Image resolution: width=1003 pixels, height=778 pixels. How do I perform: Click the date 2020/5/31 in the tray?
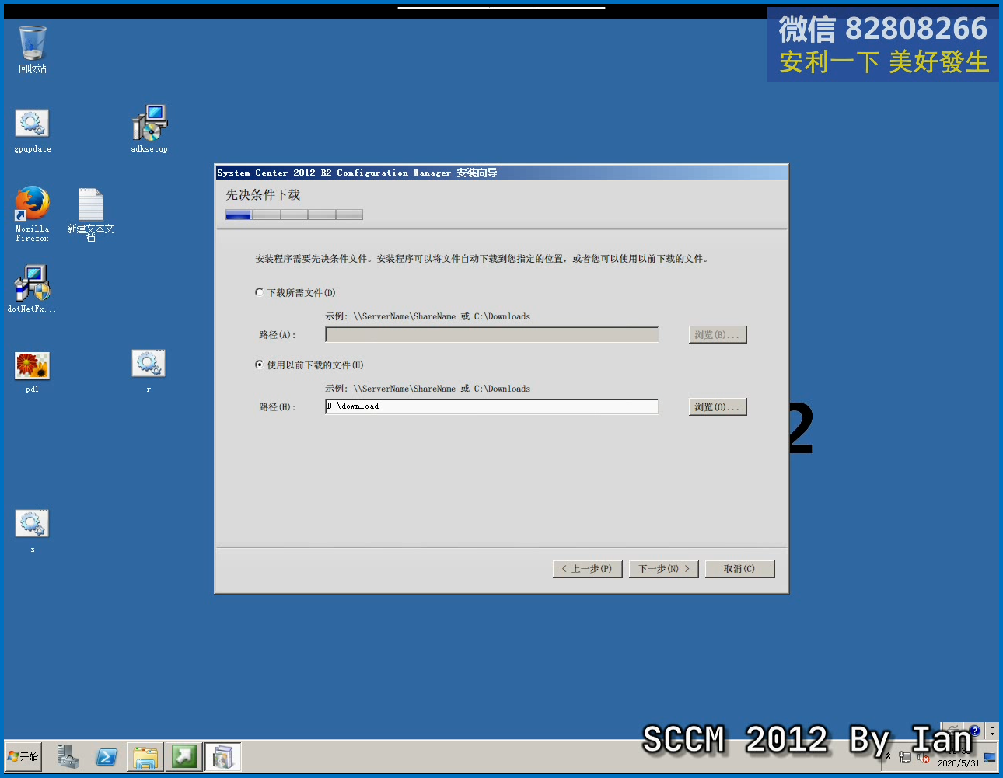959,763
